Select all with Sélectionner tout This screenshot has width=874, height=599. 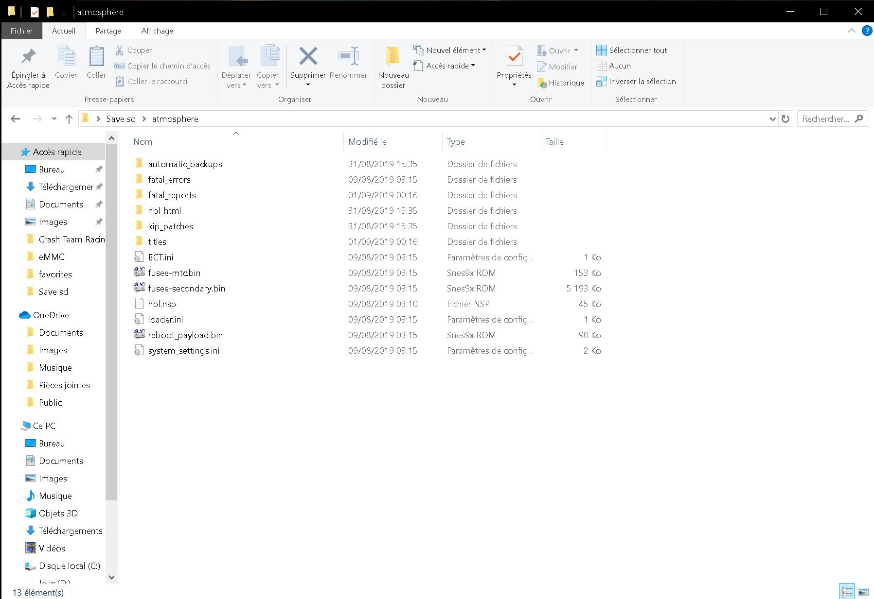pos(632,51)
